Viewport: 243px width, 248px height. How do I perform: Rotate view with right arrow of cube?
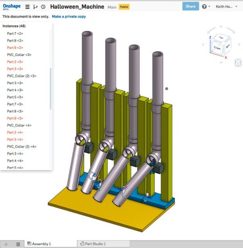click(x=239, y=45)
